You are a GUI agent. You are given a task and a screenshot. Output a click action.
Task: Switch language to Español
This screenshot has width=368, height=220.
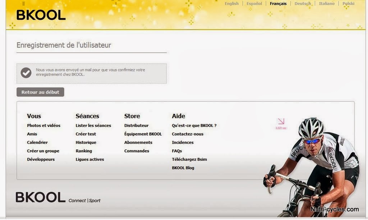pos(254,4)
